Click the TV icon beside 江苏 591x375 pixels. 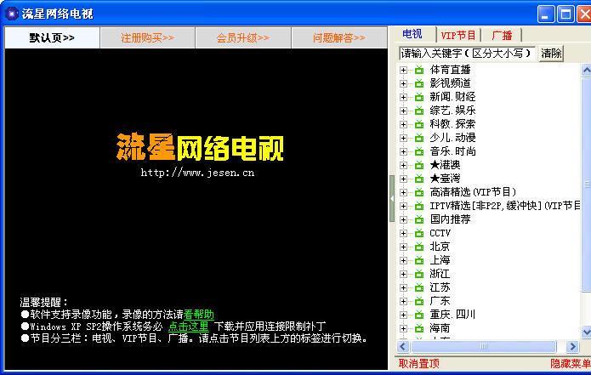tap(419, 287)
